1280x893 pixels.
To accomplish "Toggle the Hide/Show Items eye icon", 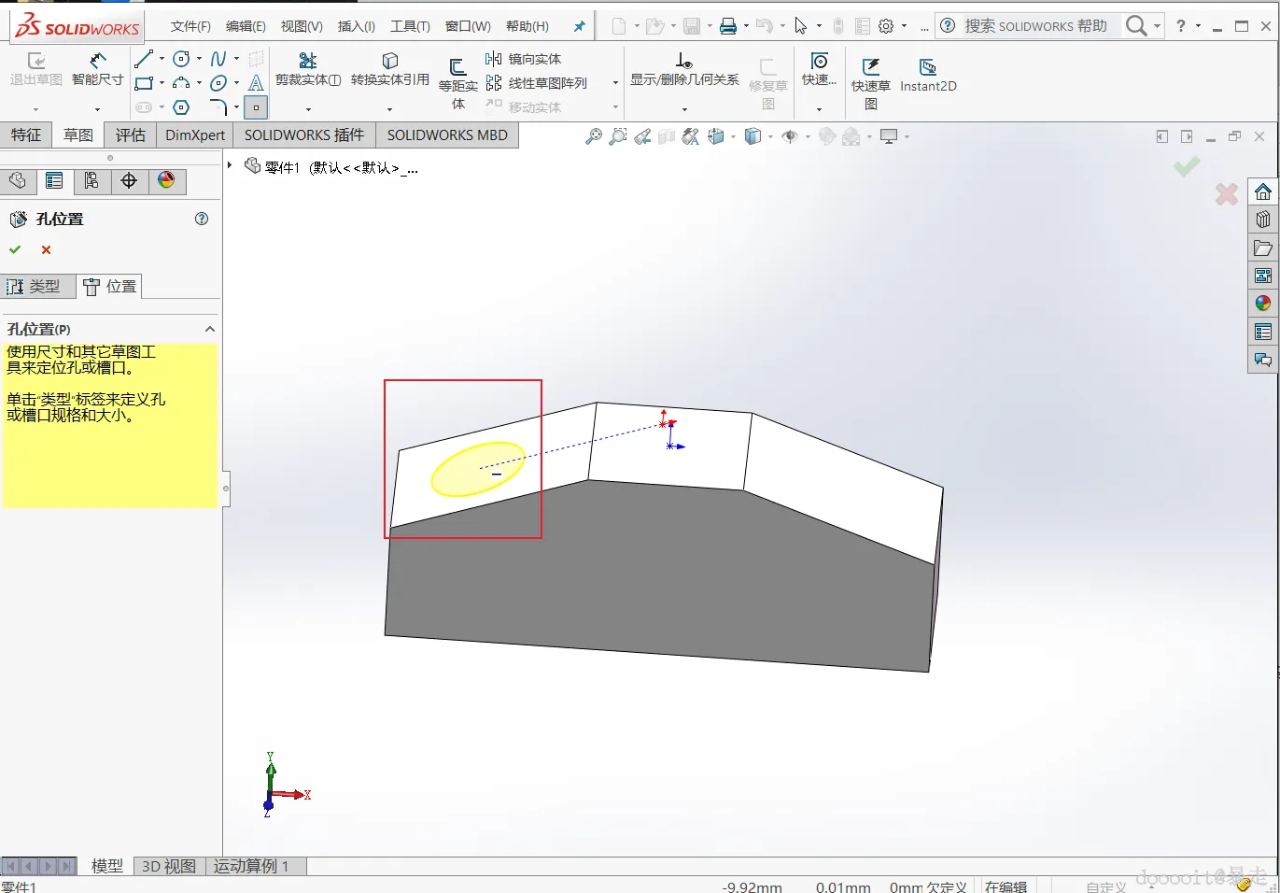I will [x=790, y=137].
